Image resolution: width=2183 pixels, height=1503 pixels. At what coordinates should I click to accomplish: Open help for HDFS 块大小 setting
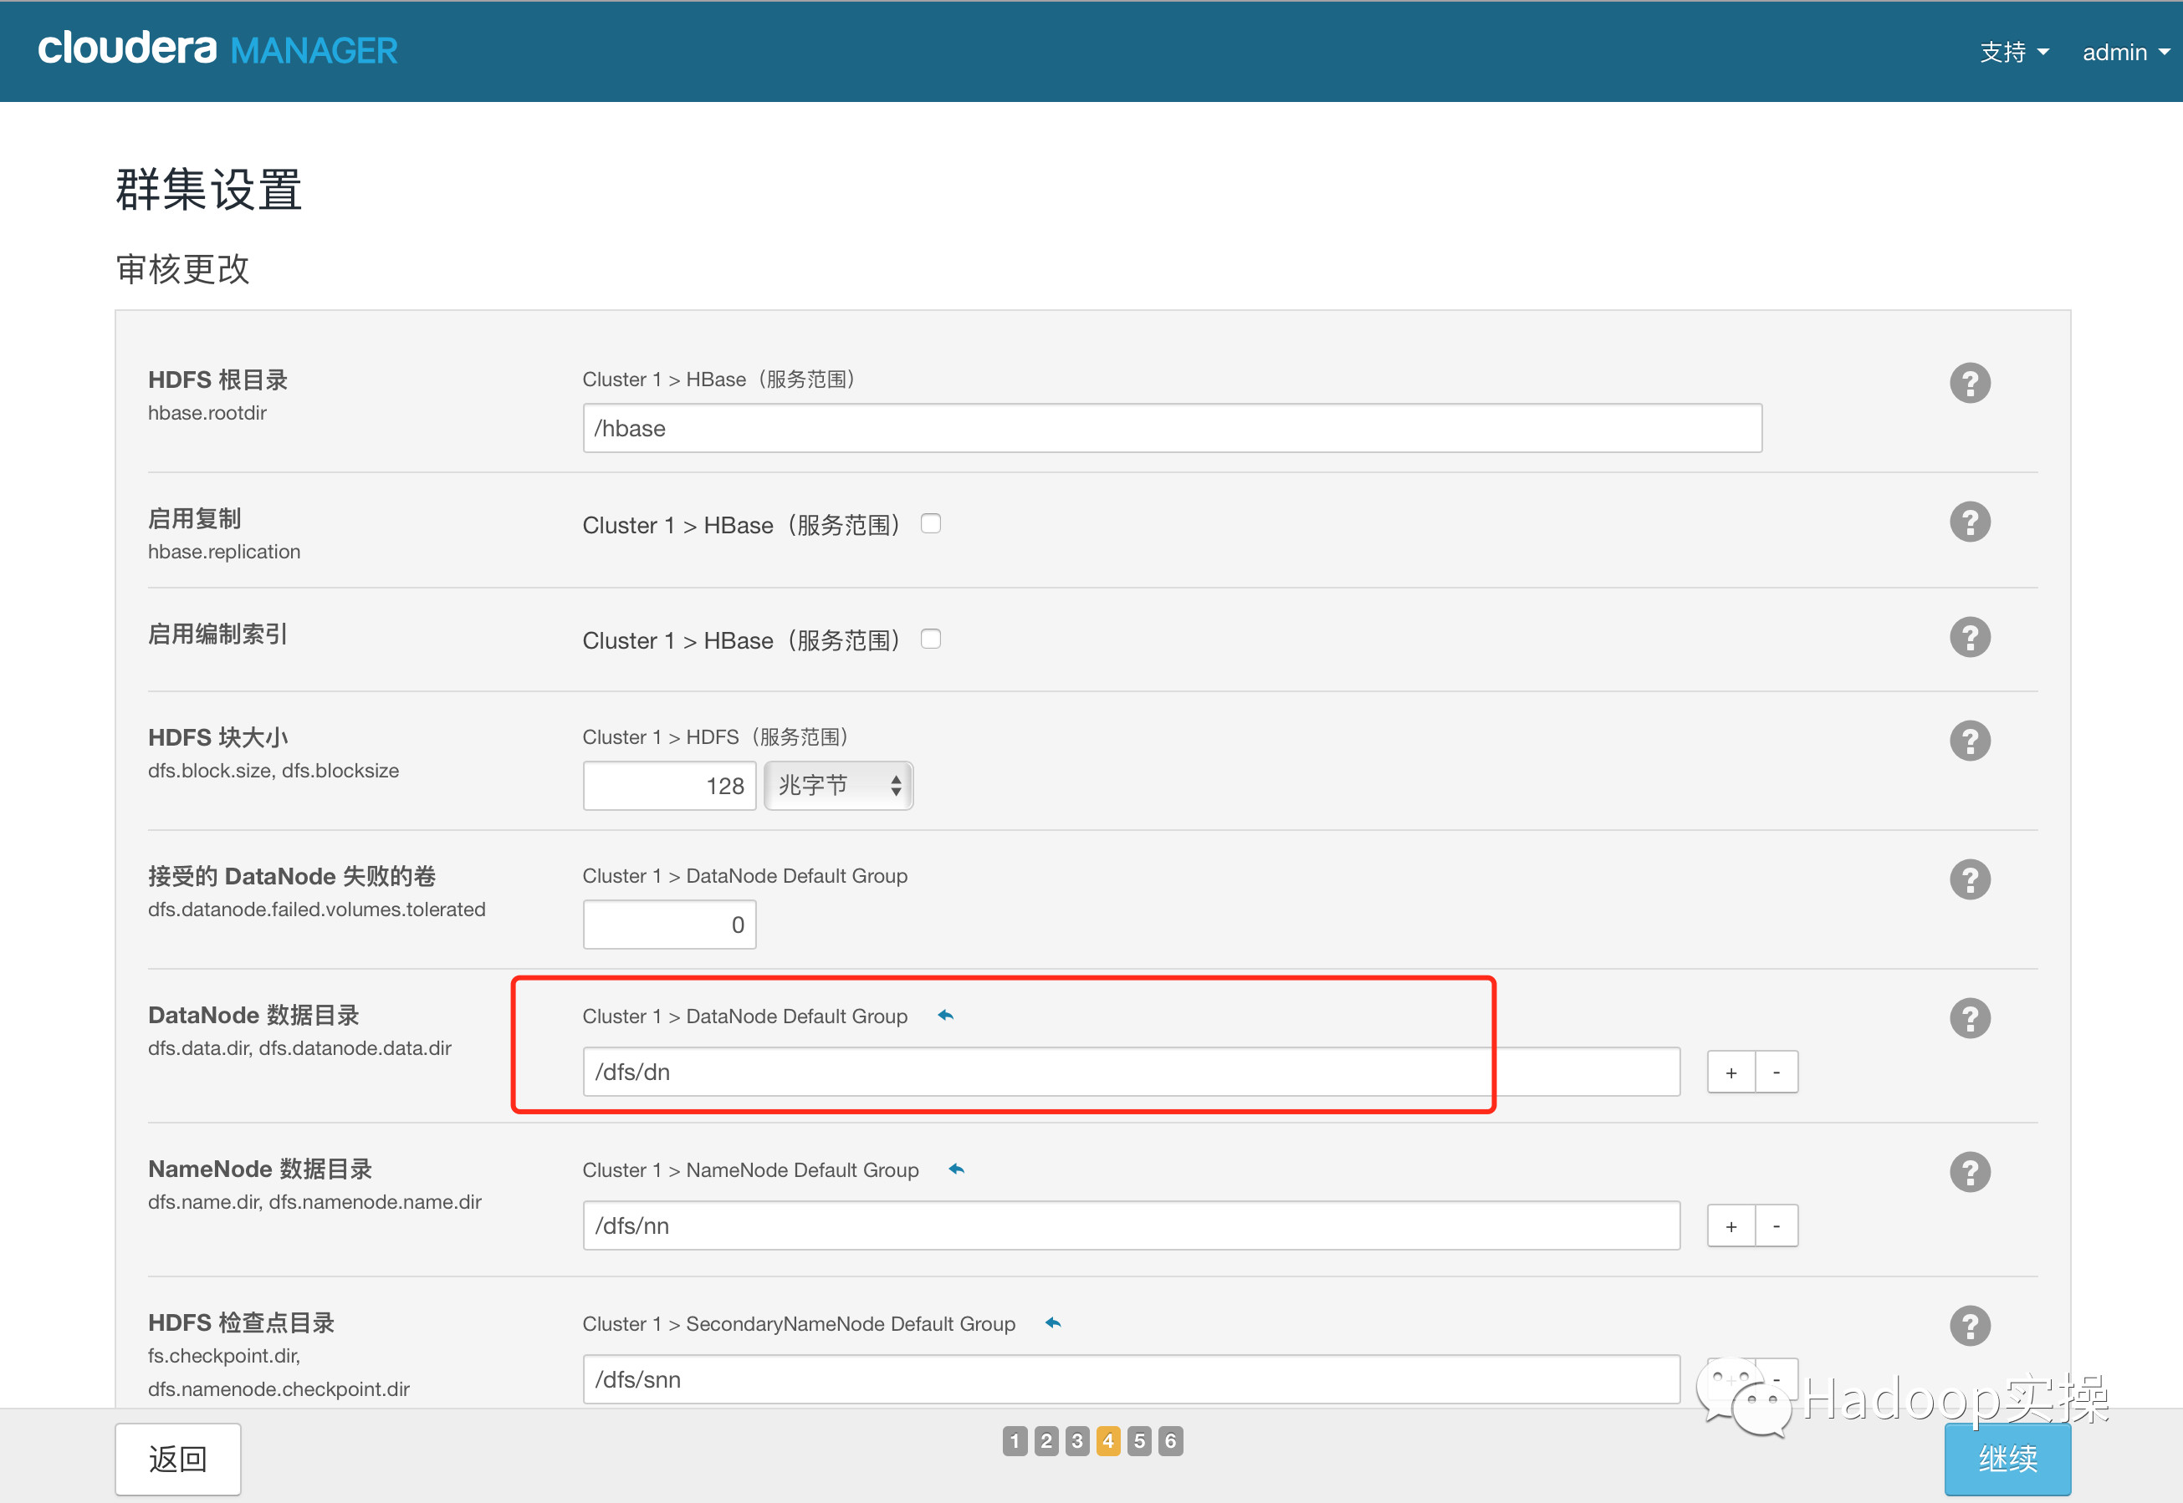(1969, 741)
